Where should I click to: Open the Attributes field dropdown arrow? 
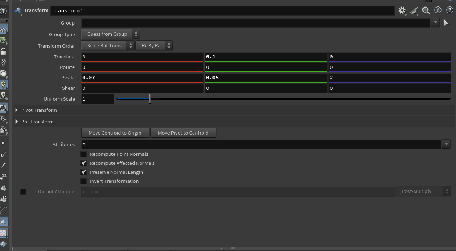[446, 144]
